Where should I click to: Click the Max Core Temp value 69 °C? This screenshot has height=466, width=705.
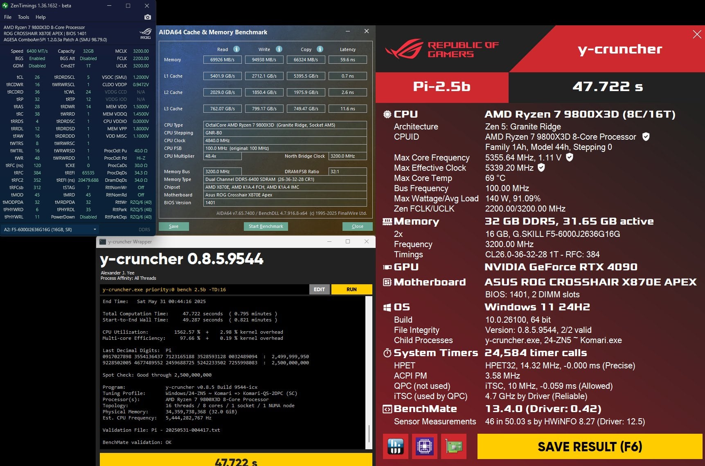[x=496, y=178]
